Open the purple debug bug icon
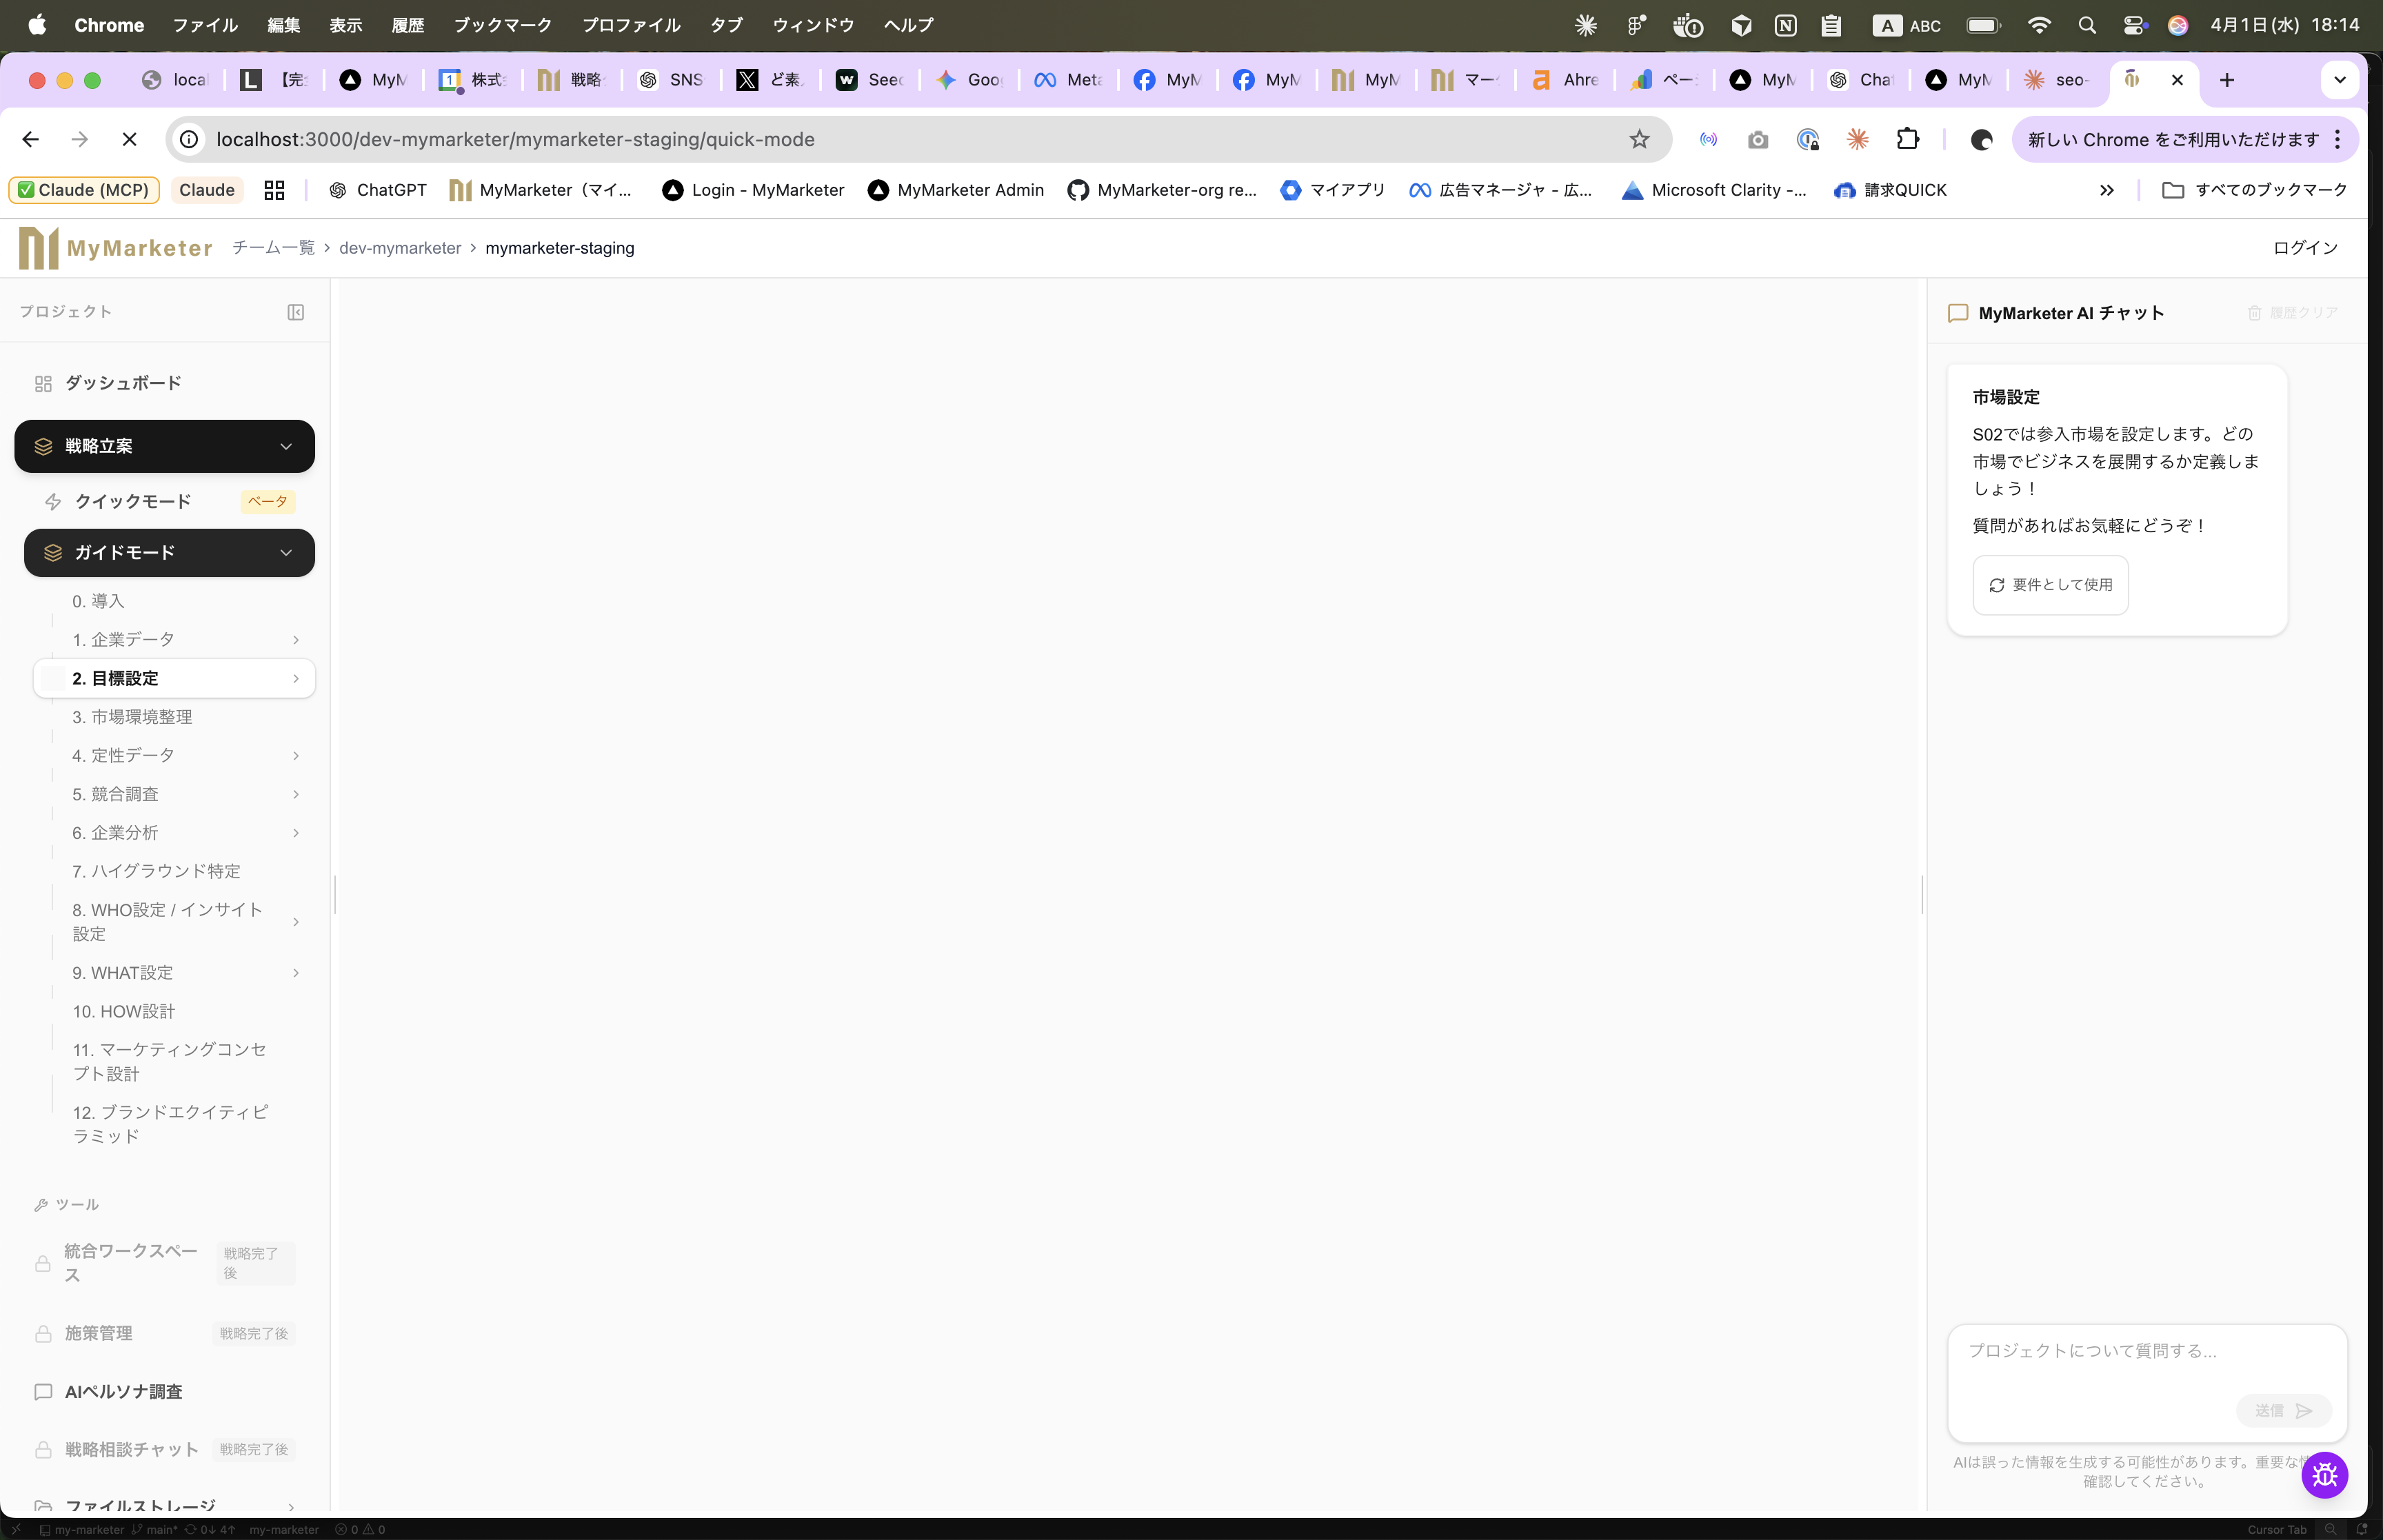2383x1540 pixels. 2324,1474
